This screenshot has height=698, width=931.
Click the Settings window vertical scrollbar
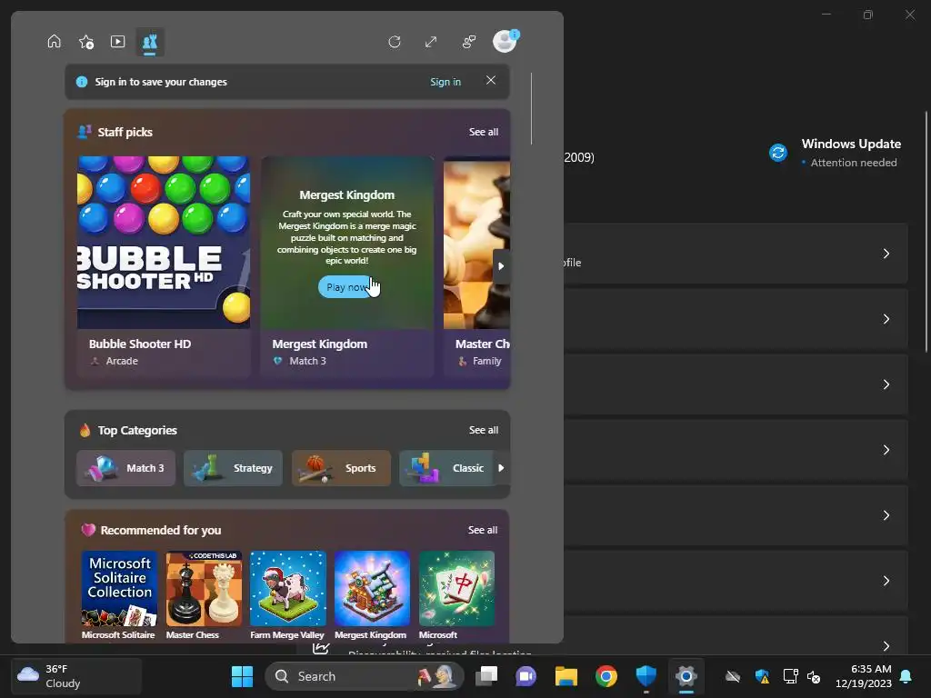click(926, 232)
